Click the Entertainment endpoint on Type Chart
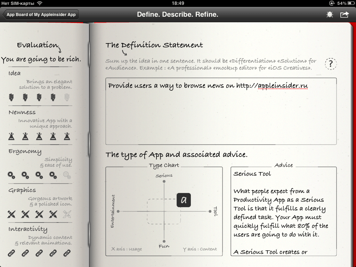This screenshot has height=267, width=356. [x=118, y=211]
